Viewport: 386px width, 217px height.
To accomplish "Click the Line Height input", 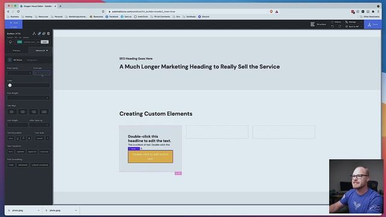I will pos(17,125).
